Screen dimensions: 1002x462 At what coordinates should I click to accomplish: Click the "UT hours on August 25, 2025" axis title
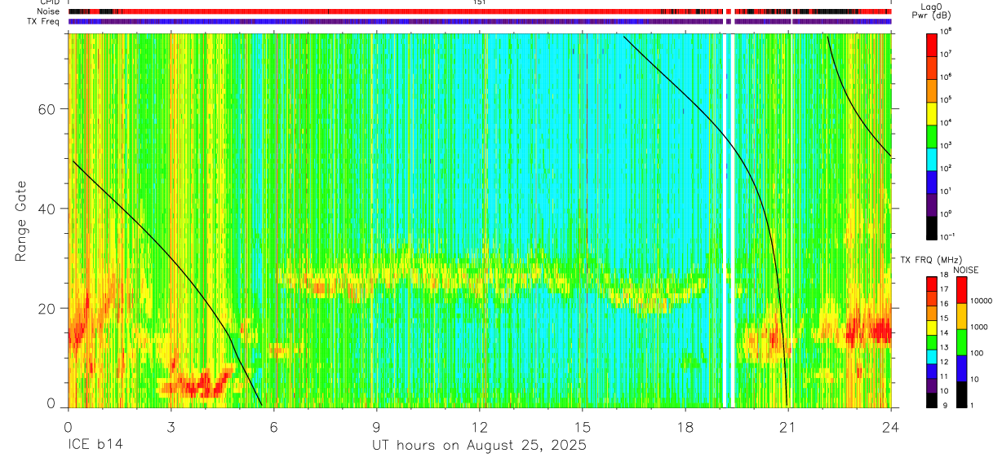[480, 446]
